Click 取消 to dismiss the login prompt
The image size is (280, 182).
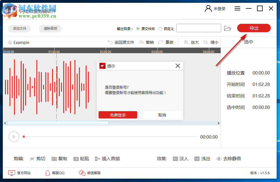click(162, 115)
